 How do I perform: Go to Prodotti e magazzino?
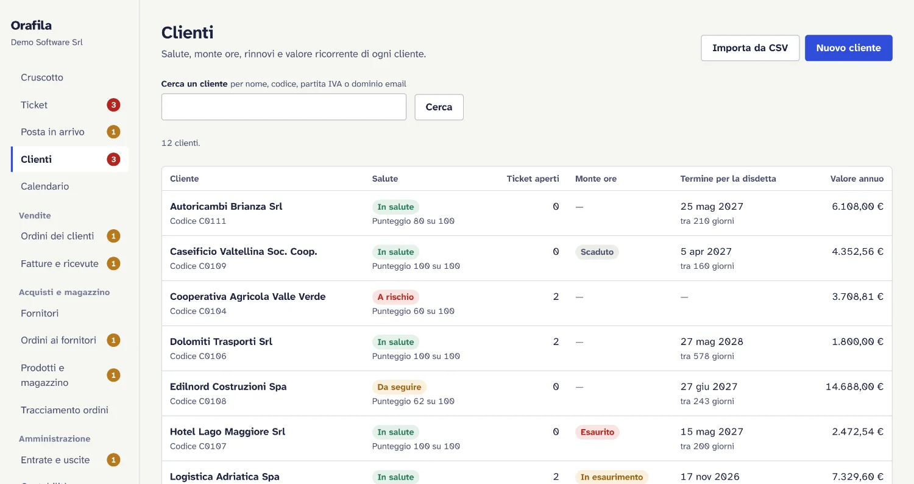(x=69, y=375)
